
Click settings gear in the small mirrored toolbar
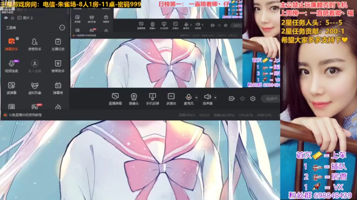(x=226, y=25)
